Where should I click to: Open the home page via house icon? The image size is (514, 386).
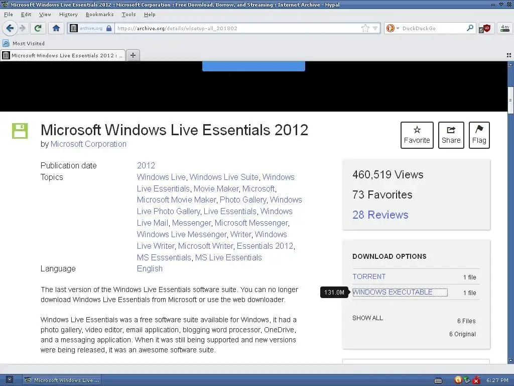pyautogui.click(x=56, y=28)
